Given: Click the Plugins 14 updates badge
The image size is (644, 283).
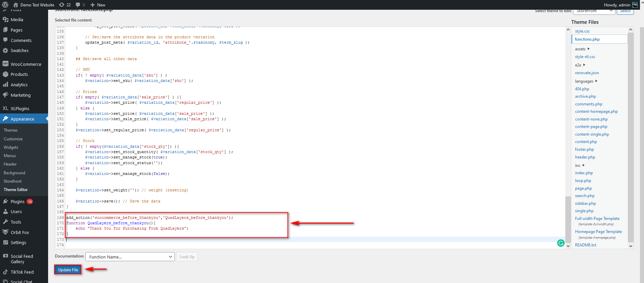Looking at the screenshot, I should pyautogui.click(x=30, y=201).
